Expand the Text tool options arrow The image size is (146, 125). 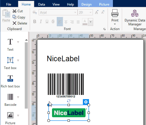click(18, 42)
